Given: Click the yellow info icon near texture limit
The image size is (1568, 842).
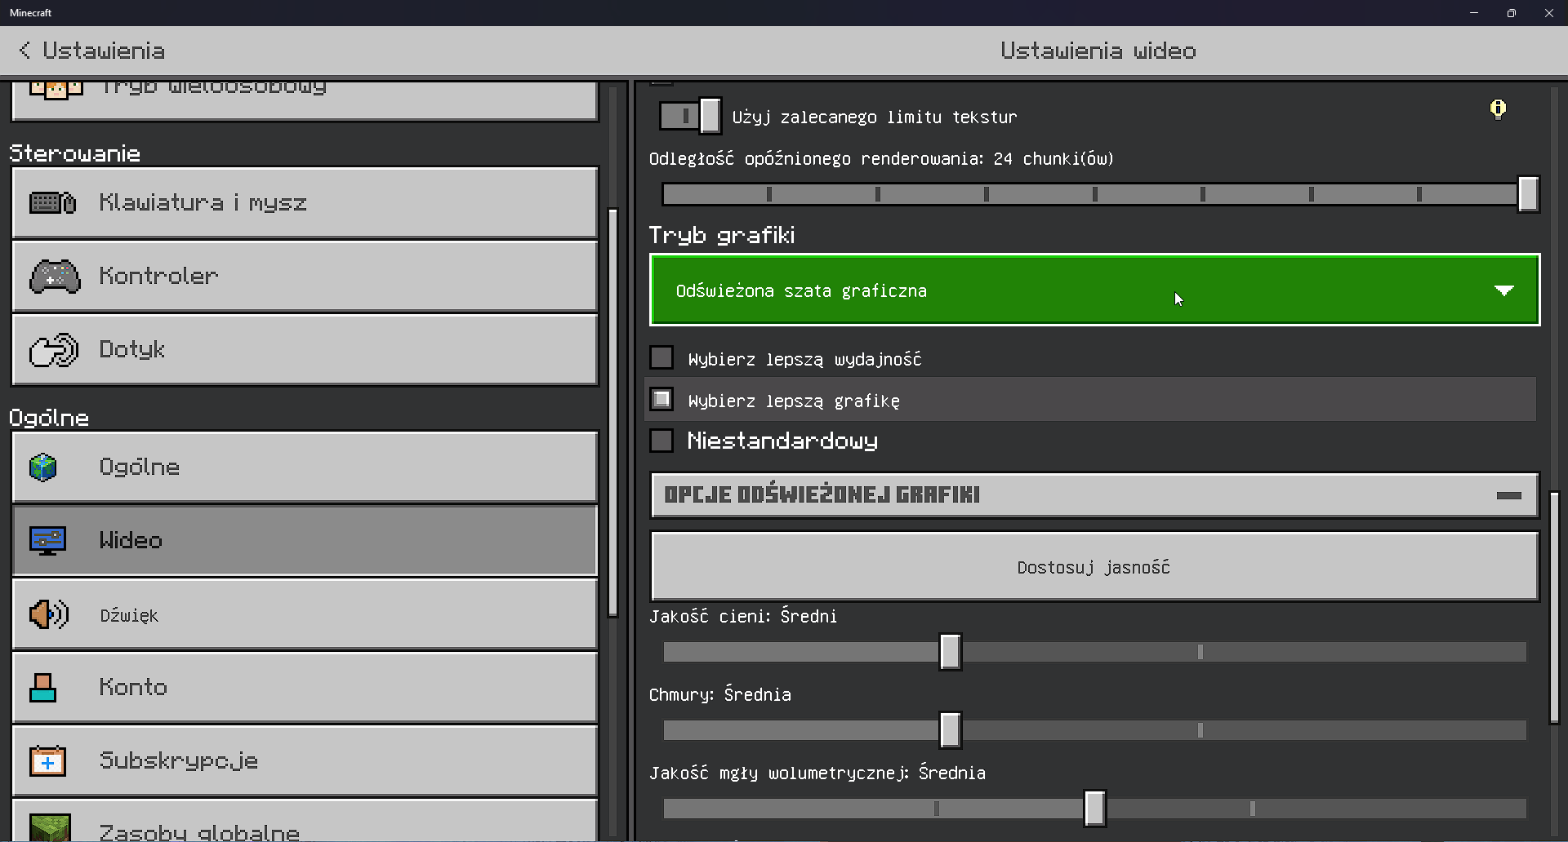Looking at the screenshot, I should 1498,109.
